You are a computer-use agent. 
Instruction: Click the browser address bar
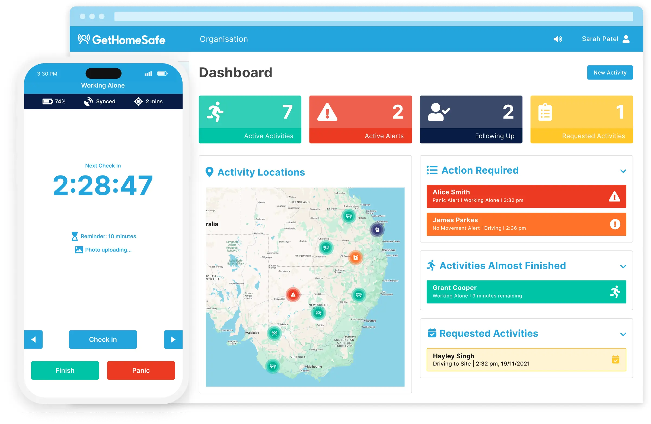point(373,17)
